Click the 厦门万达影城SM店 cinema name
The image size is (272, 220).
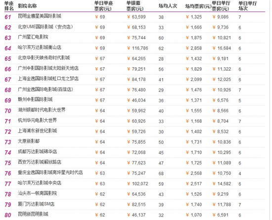pyautogui.click(x=36, y=204)
